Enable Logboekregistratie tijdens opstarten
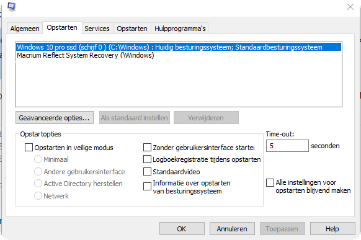The height and width of the screenshot is (240, 361). (148, 159)
